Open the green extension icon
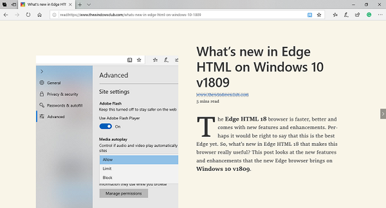Image resolution: width=386 pixels, height=208 pixels. point(369,15)
